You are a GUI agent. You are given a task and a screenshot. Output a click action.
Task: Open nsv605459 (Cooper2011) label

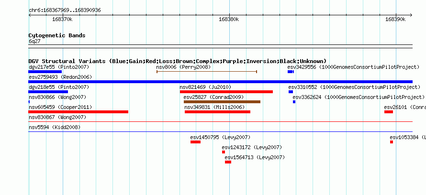[x=60, y=107]
